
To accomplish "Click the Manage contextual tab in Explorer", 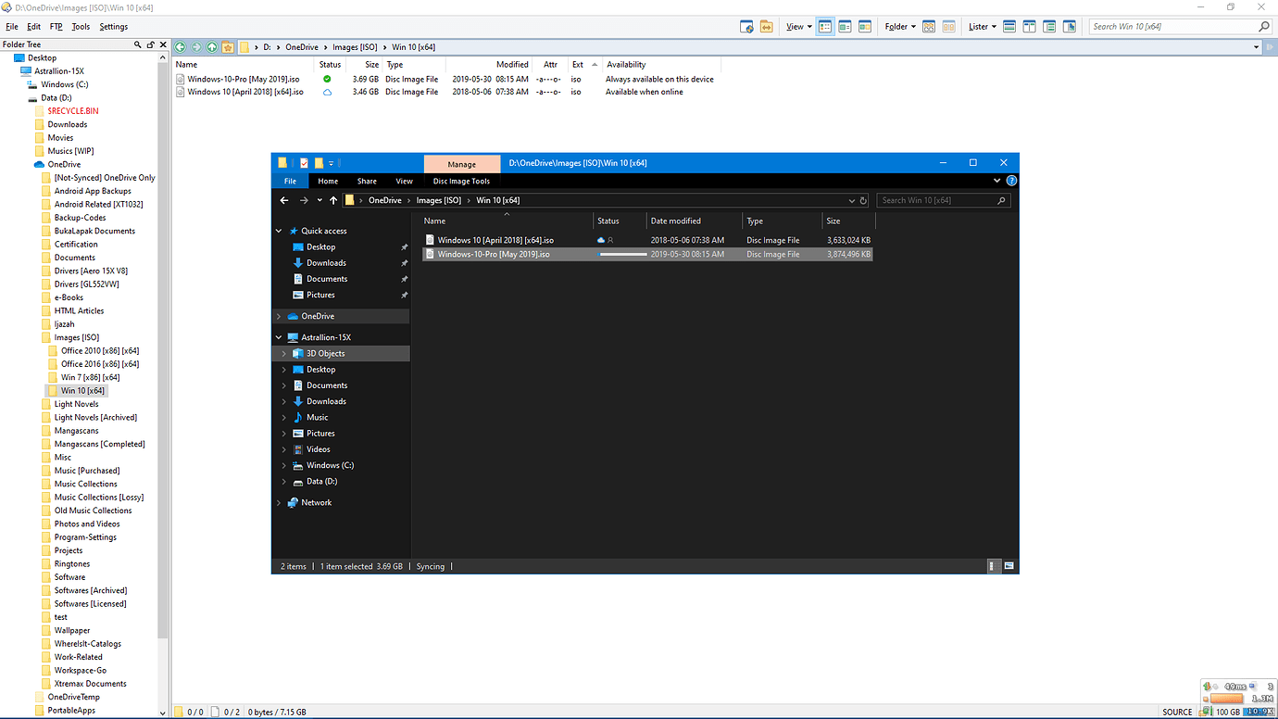I will (x=461, y=163).
